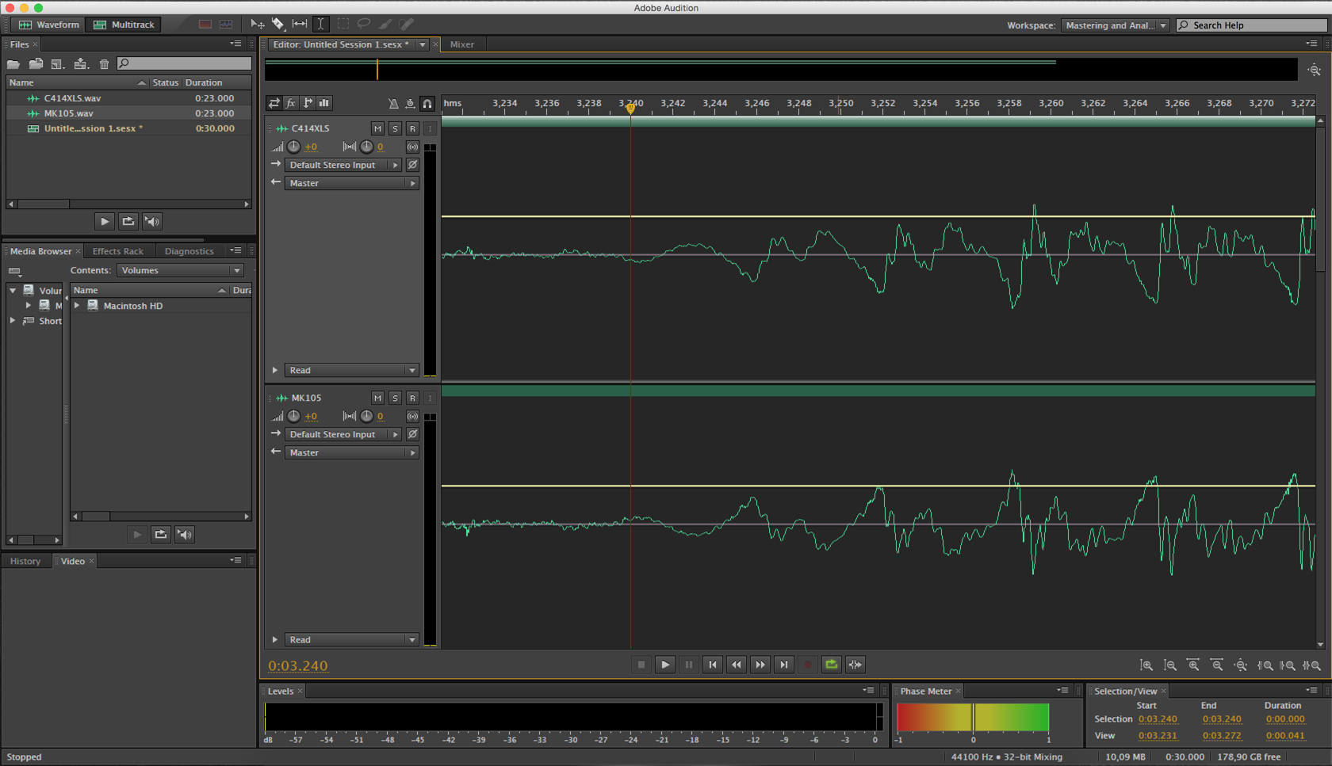Click the Search Help field
The height and width of the screenshot is (766, 1332).
pos(1251,25)
